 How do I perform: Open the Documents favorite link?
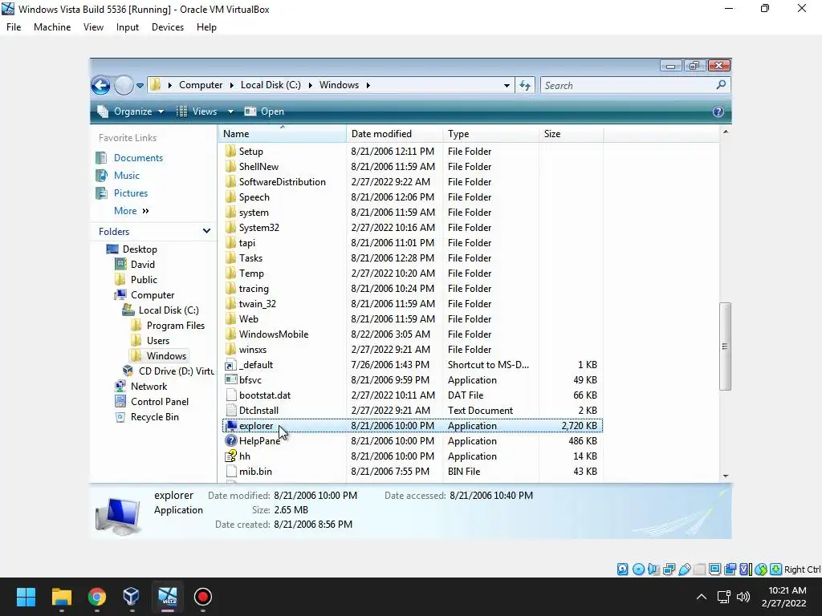click(138, 158)
